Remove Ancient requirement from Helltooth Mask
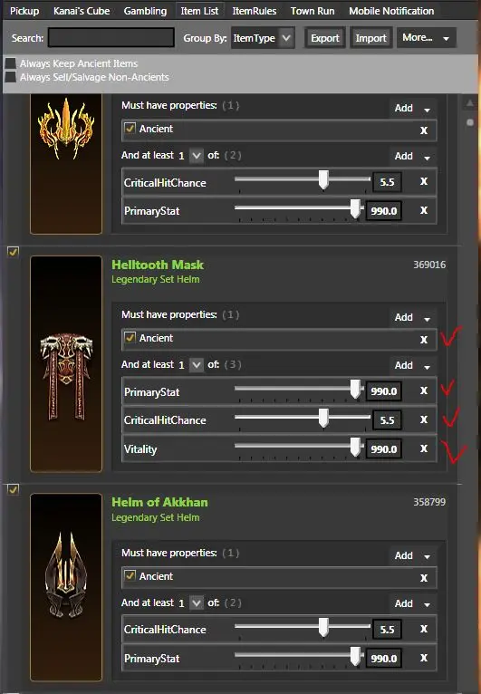This screenshot has width=481, height=694. 423,340
